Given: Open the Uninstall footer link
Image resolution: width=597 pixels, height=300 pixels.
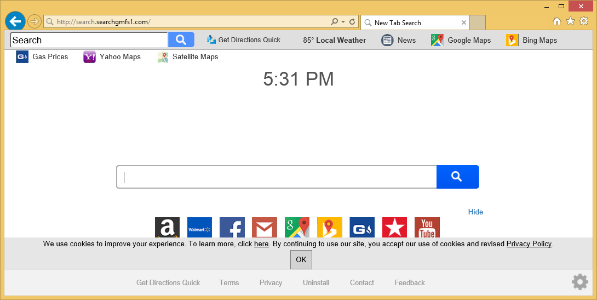Looking at the screenshot, I should click(316, 283).
